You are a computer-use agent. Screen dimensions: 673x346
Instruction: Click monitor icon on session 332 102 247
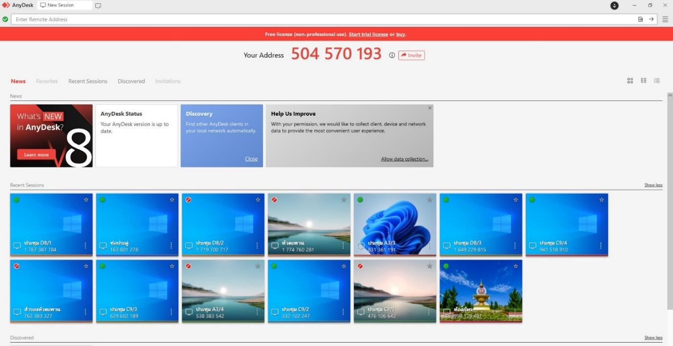275,312
